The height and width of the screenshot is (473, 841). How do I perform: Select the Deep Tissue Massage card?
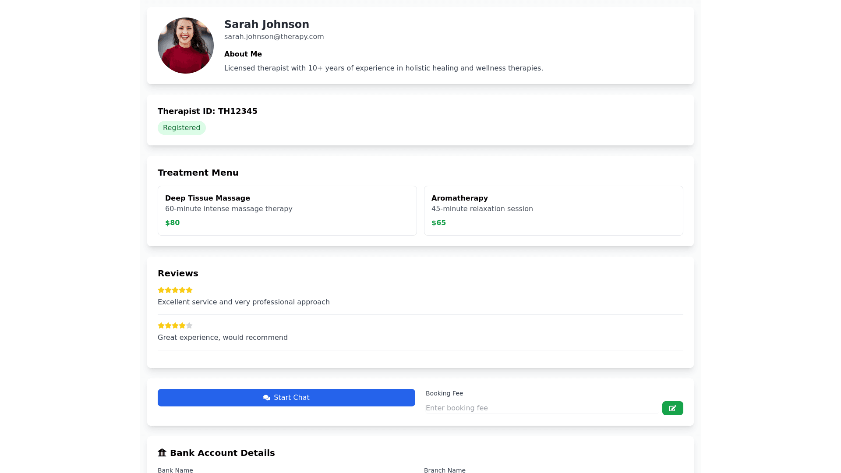coord(287,211)
